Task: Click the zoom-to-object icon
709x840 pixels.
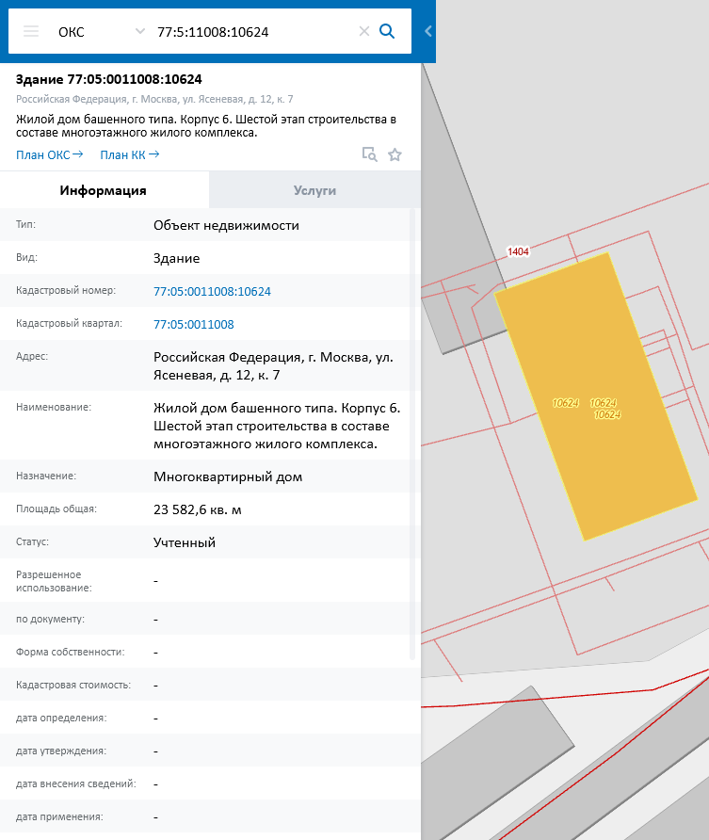Action: [370, 154]
